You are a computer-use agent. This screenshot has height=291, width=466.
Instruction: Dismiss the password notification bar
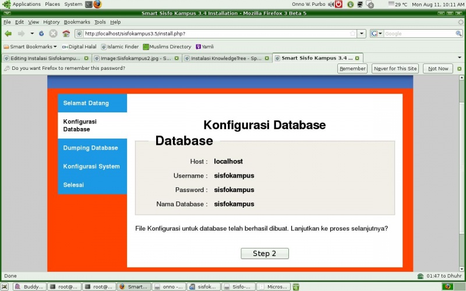[459, 69]
